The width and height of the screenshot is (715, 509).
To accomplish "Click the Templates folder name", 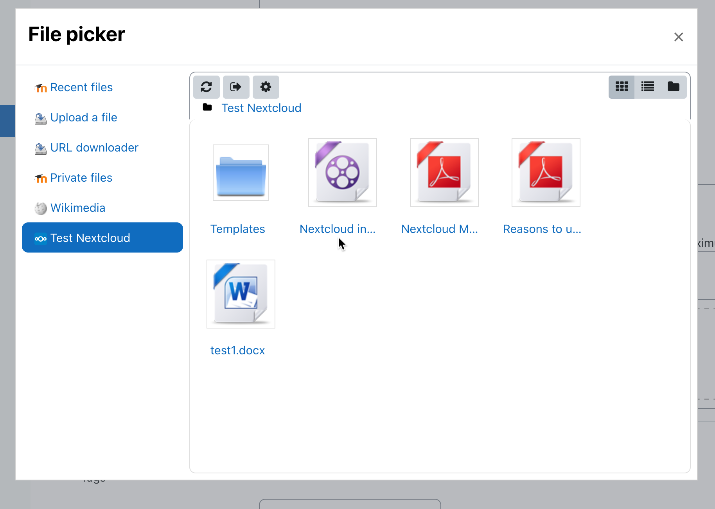I will [x=238, y=229].
